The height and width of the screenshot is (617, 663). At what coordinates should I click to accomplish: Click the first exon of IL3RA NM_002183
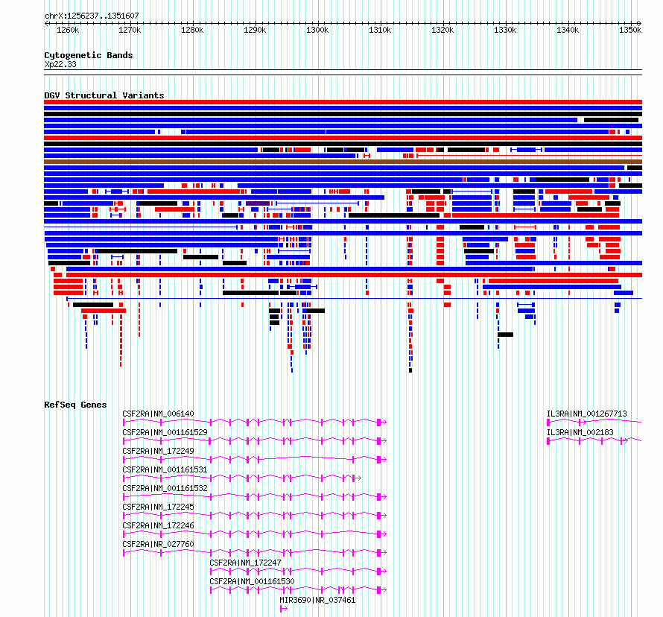tap(548, 440)
